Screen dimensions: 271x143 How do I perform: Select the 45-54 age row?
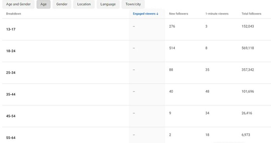137,116
